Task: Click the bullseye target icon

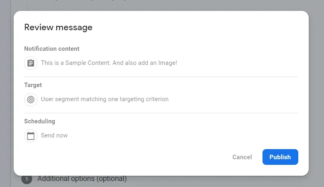Action: point(31,99)
